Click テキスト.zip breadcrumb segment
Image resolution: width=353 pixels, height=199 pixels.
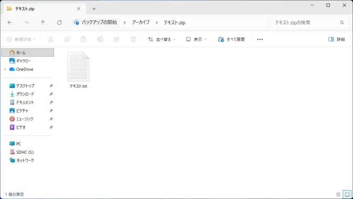174,23
